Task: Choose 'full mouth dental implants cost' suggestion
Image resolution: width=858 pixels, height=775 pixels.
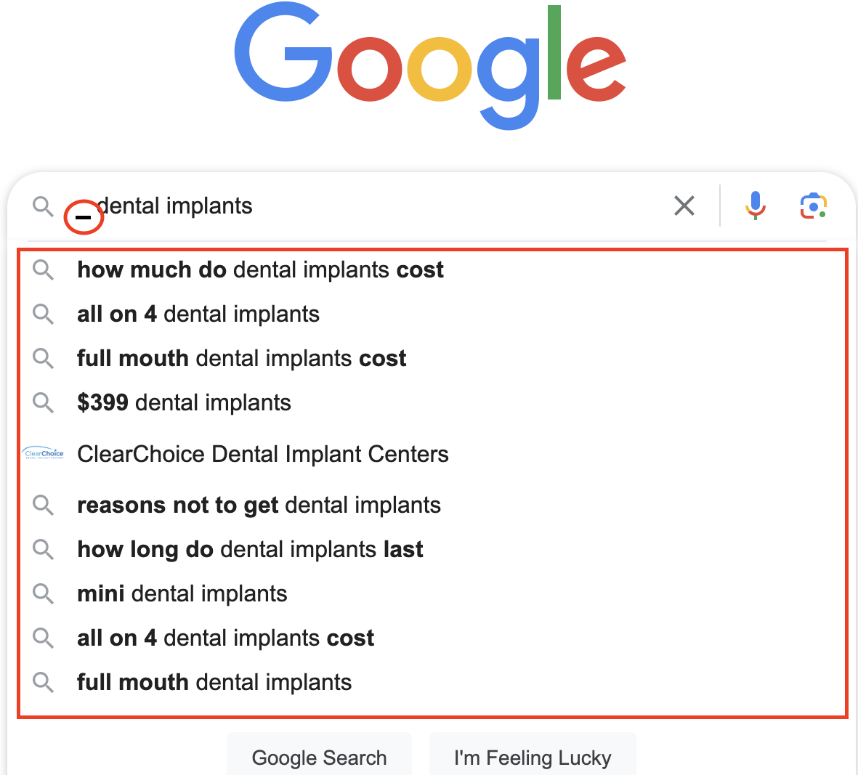Action: click(432, 358)
